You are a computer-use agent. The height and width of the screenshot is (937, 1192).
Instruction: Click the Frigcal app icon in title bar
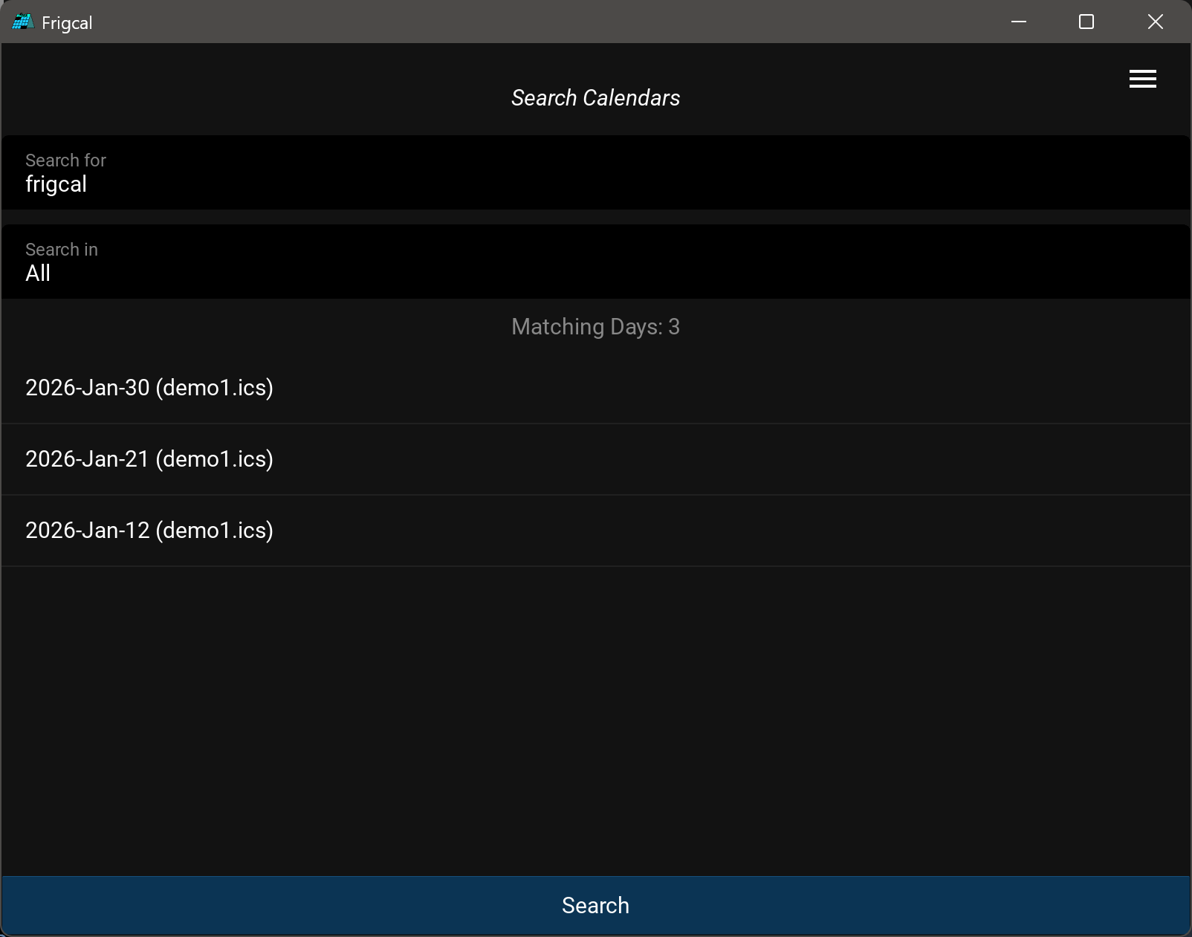pos(22,22)
